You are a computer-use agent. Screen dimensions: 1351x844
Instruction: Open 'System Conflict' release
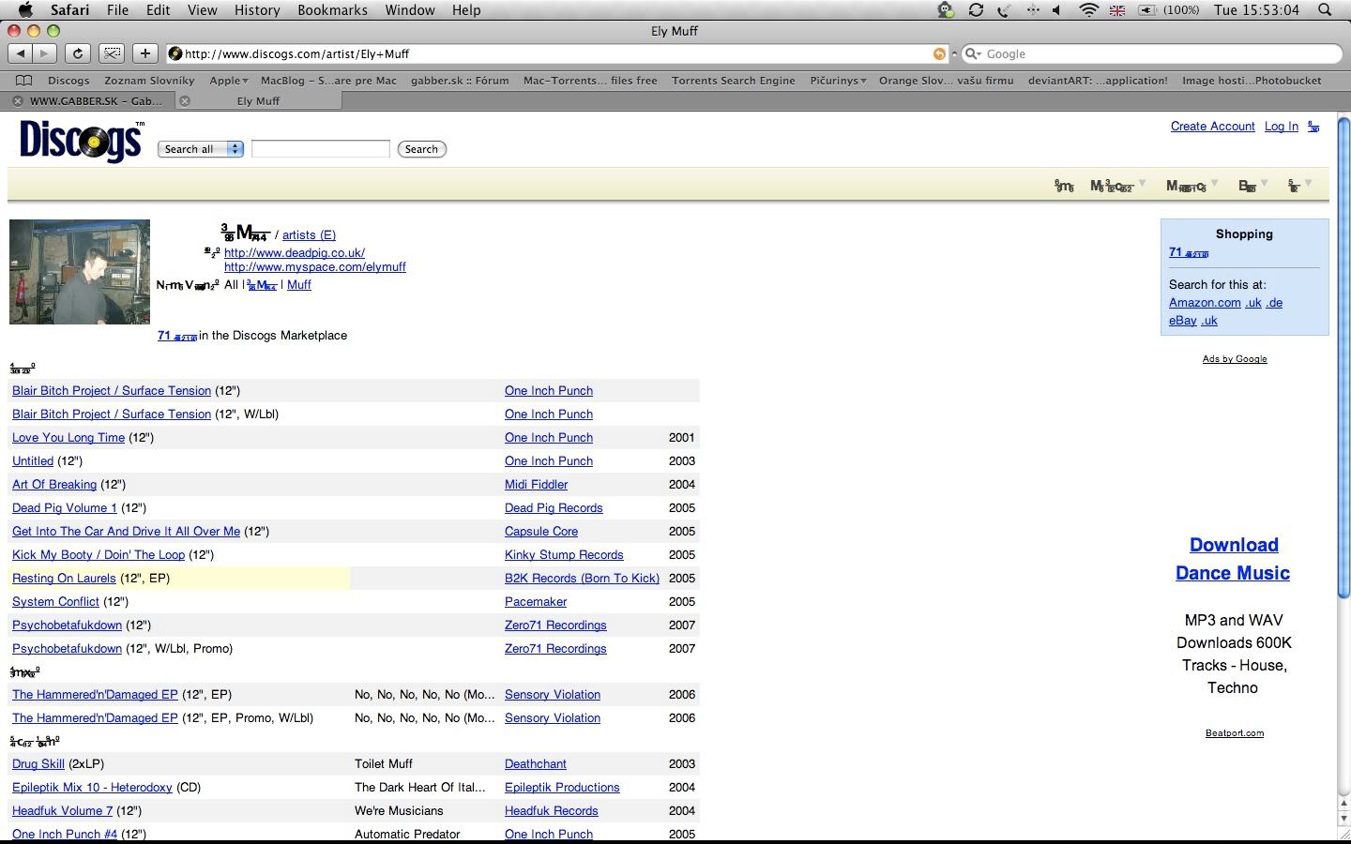[55, 602]
